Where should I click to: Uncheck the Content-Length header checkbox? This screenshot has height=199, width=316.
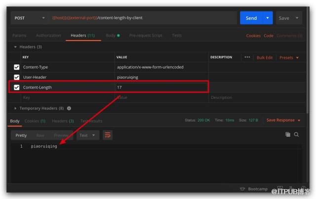point(16,87)
